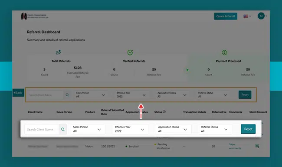Click the Product column header
Image resolution: width=282 pixels, height=167 pixels.
coord(90,112)
